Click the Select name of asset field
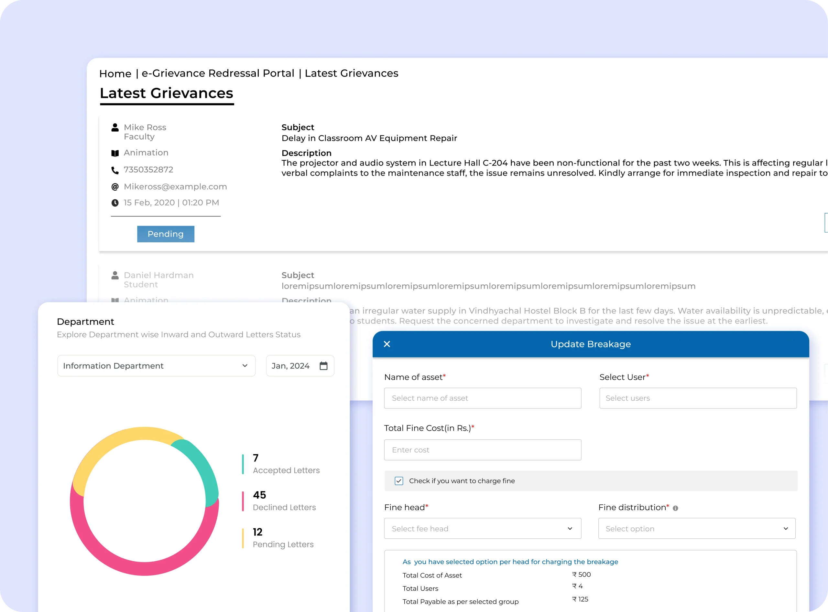Viewport: 828px width, 612px height. pyautogui.click(x=483, y=398)
